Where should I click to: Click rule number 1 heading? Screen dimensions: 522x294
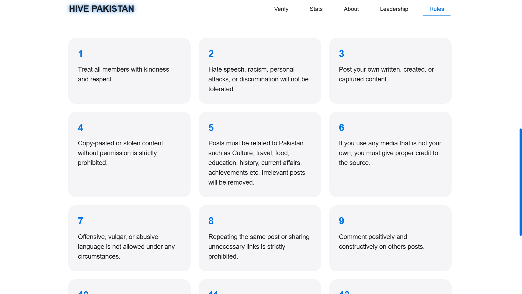pyautogui.click(x=80, y=54)
